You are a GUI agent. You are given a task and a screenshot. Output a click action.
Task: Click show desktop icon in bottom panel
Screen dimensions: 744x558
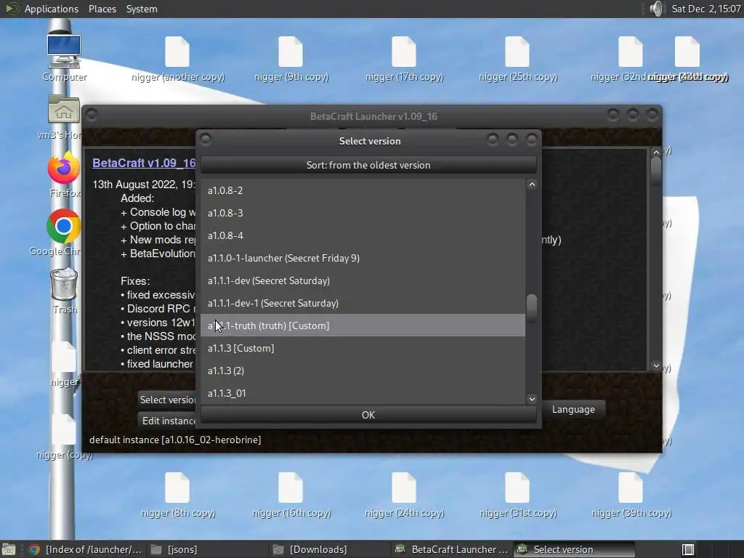pyautogui.click(x=8, y=549)
